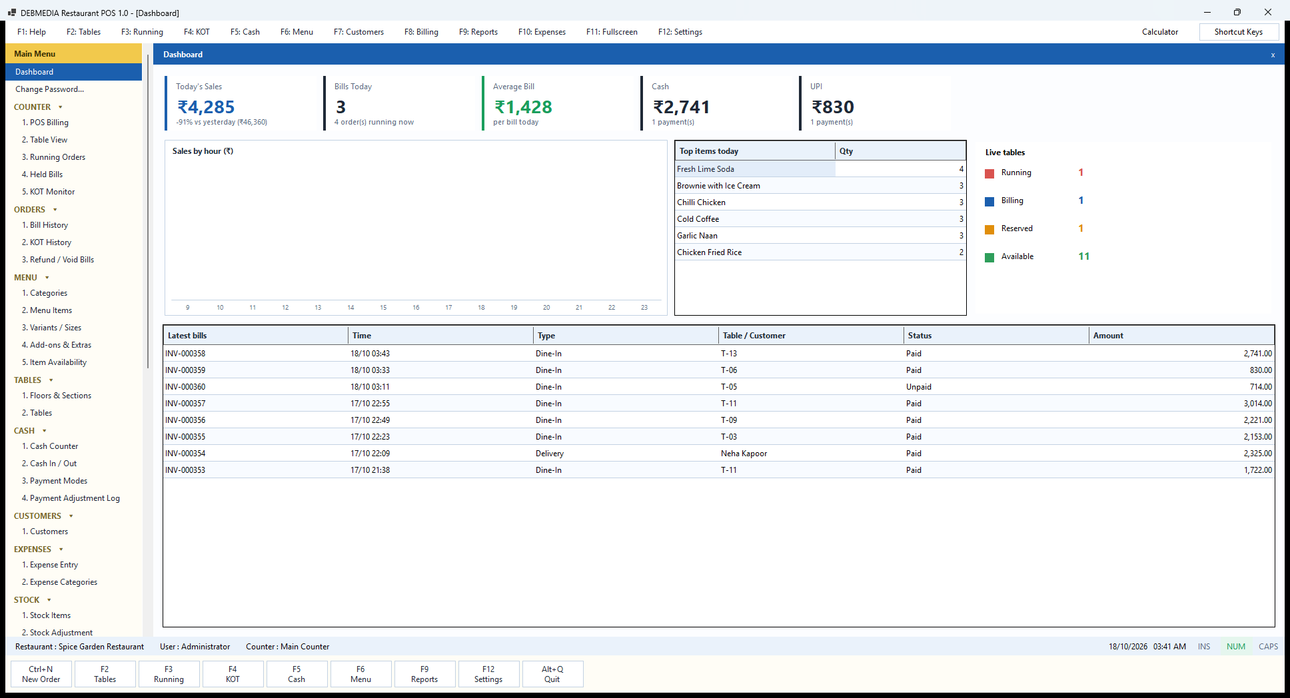Viewport: 1290px width, 698px height.
Task: Click the F9 Reports button in bottom bar
Action: click(x=424, y=674)
